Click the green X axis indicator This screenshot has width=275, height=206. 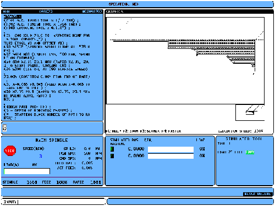click(x=112, y=149)
